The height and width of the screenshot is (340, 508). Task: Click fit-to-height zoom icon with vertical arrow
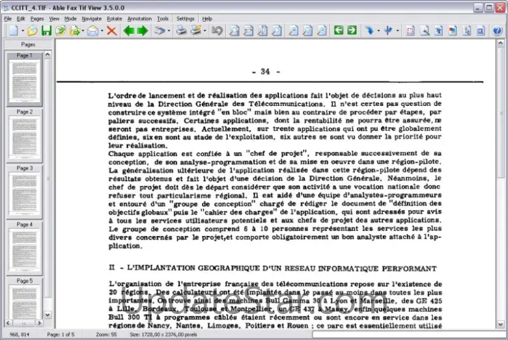(x=262, y=31)
